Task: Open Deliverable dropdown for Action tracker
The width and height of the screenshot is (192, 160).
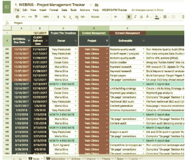Action: [144, 62]
